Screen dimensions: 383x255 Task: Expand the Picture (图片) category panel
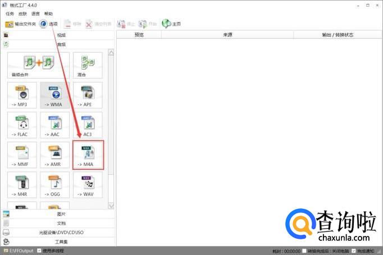coord(61,214)
